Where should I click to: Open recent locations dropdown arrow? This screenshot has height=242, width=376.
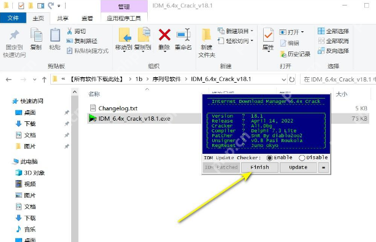35,80
